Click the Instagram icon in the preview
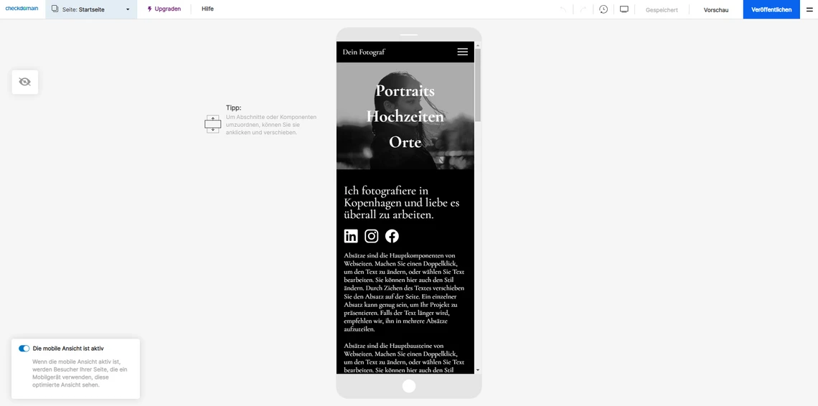818x406 pixels. tap(371, 236)
